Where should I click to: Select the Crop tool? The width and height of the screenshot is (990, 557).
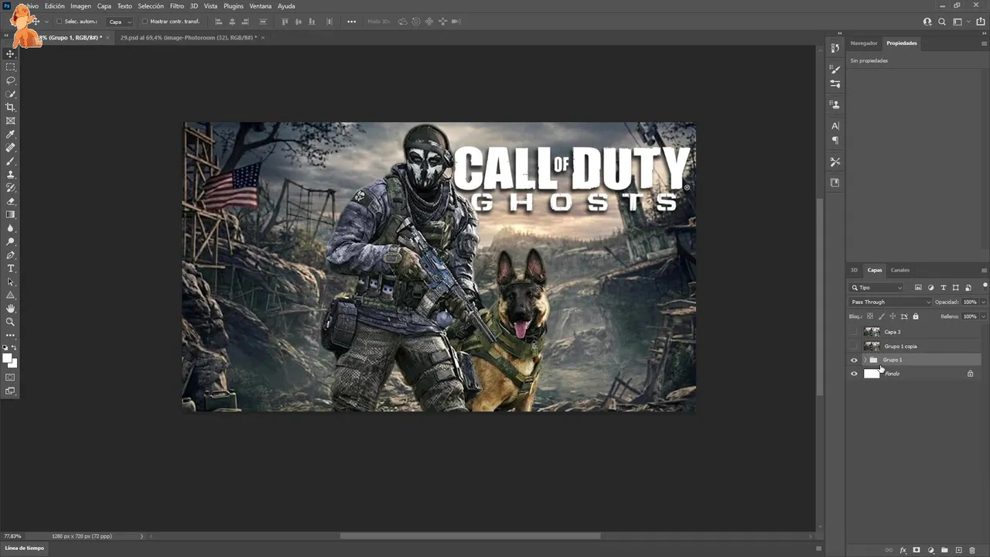tap(11, 108)
